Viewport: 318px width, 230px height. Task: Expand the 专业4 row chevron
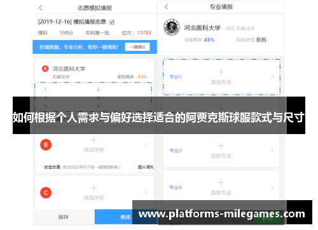[x=272, y=187]
